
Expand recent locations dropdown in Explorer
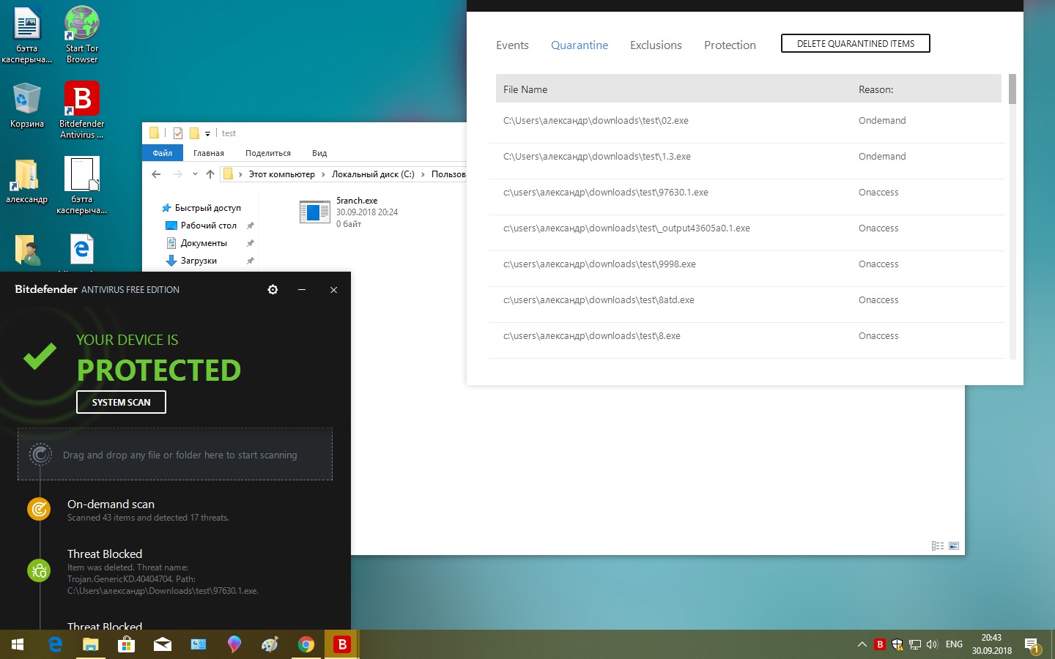(x=195, y=174)
